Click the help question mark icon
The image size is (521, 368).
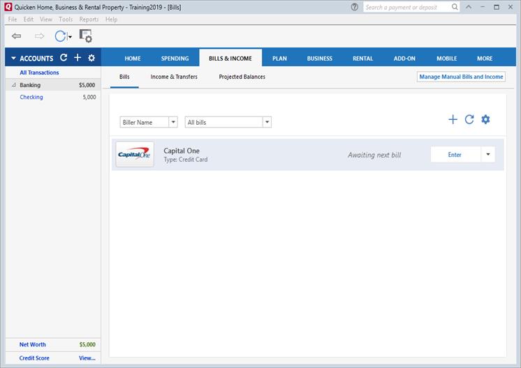(355, 7)
